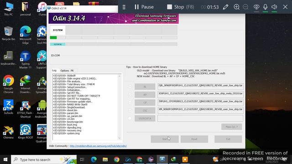Toggle the AP file checkbox
This screenshot has height=164, width=292.
click(x=130, y=94)
